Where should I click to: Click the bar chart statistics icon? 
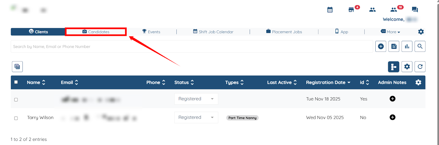click(x=407, y=47)
